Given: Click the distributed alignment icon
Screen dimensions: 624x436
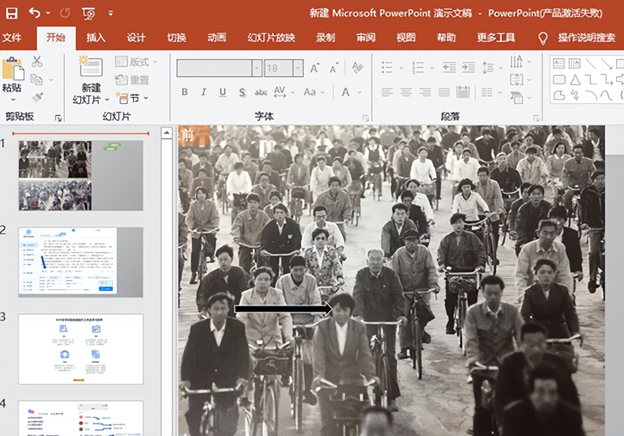Looking at the screenshot, I should click(x=463, y=92).
